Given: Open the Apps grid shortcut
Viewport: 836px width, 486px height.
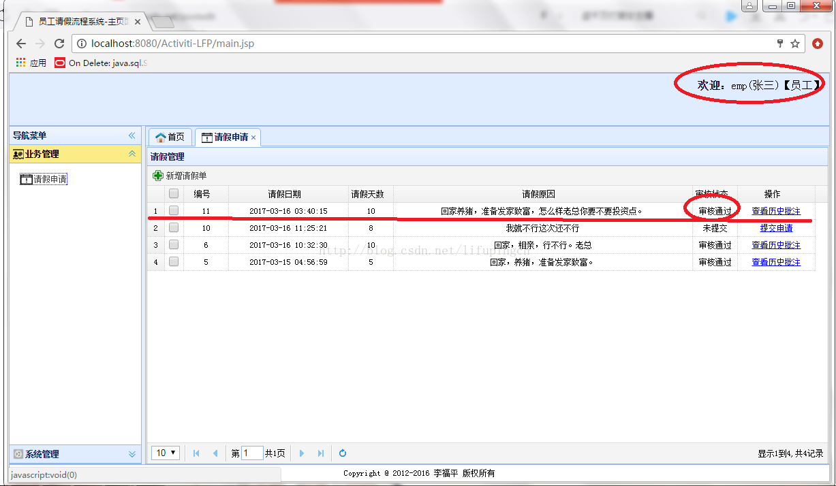Looking at the screenshot, I should [x=31, y=63].
